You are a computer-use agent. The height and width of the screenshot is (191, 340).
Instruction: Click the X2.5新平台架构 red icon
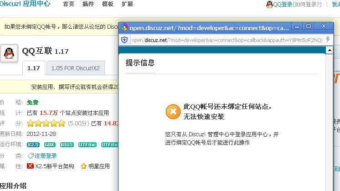pos(30,166)
